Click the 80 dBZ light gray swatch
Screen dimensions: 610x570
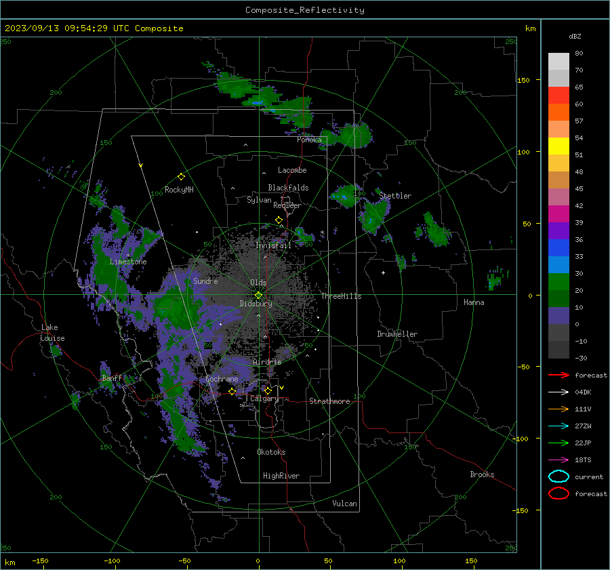[558, 61]
